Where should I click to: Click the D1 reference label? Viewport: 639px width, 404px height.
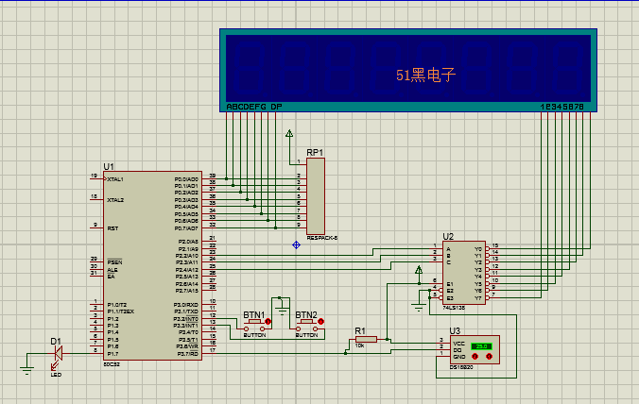tap(56, 342)
